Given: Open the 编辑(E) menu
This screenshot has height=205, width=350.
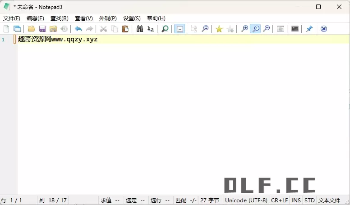Looking at the screenshot, I should 35,18.
